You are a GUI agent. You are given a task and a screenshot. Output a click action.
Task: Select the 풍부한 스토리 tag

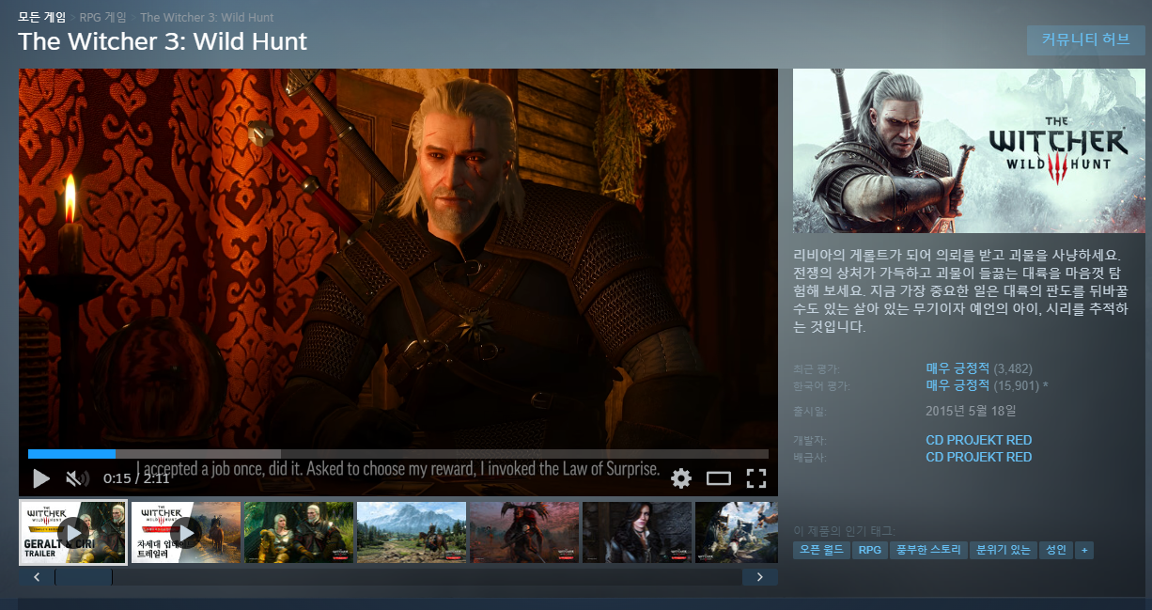[x=927, y=550]
